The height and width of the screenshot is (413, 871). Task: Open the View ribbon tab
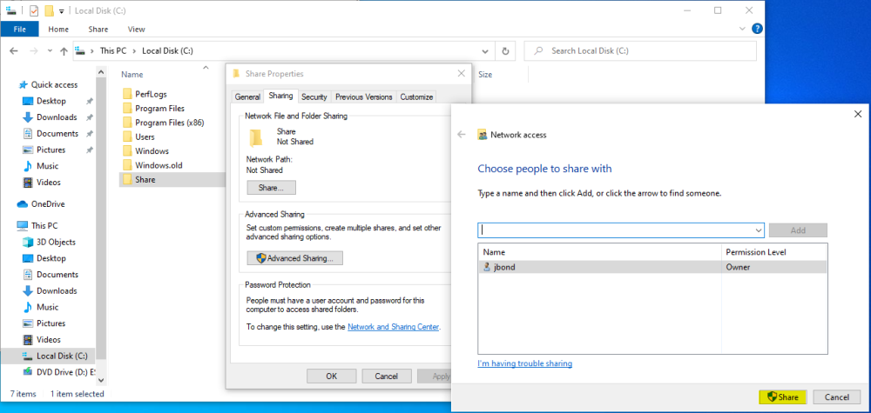(x=136, y=30)
